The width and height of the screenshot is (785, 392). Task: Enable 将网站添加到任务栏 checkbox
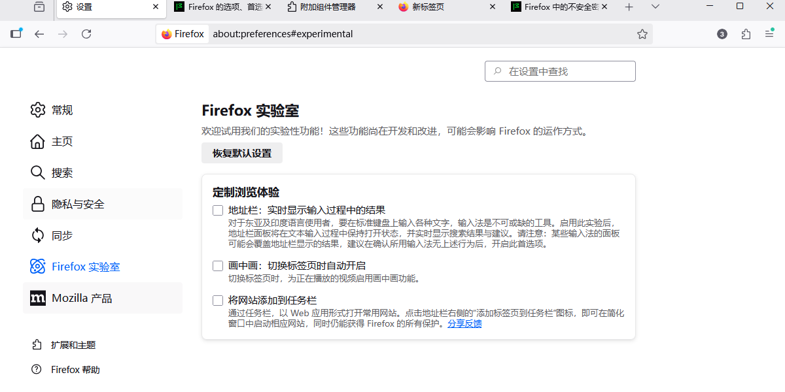coord(218,301)
